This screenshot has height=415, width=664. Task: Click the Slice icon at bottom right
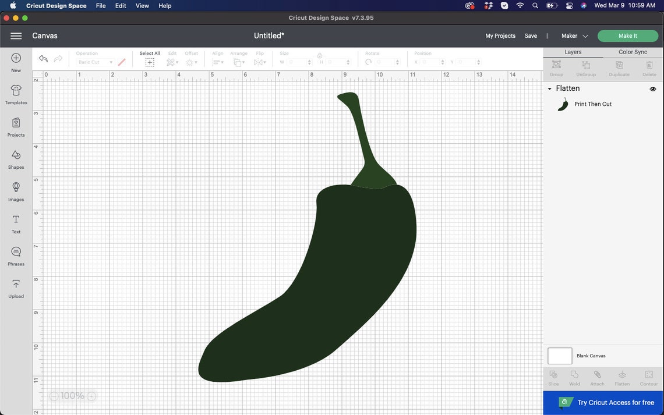point(553,377)
